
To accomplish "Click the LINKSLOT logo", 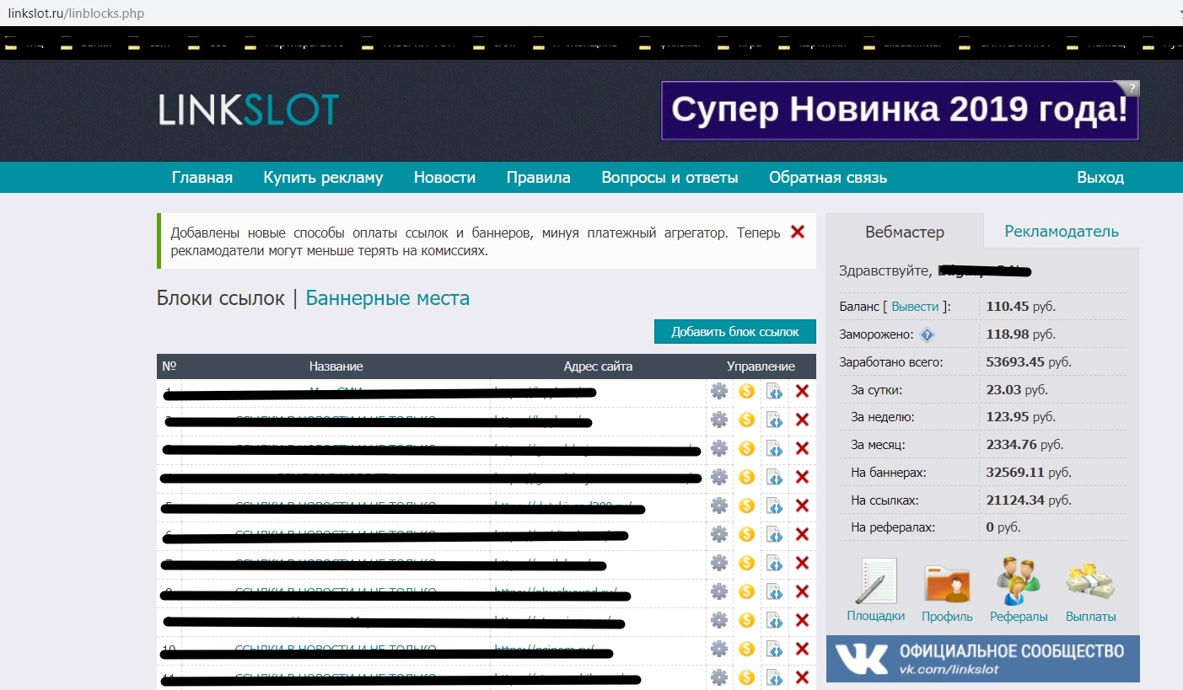I will (x=249, y=110).
